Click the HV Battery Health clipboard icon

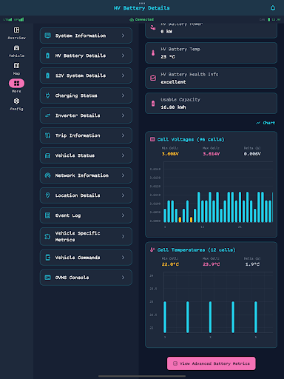click(x=153, y=78)
